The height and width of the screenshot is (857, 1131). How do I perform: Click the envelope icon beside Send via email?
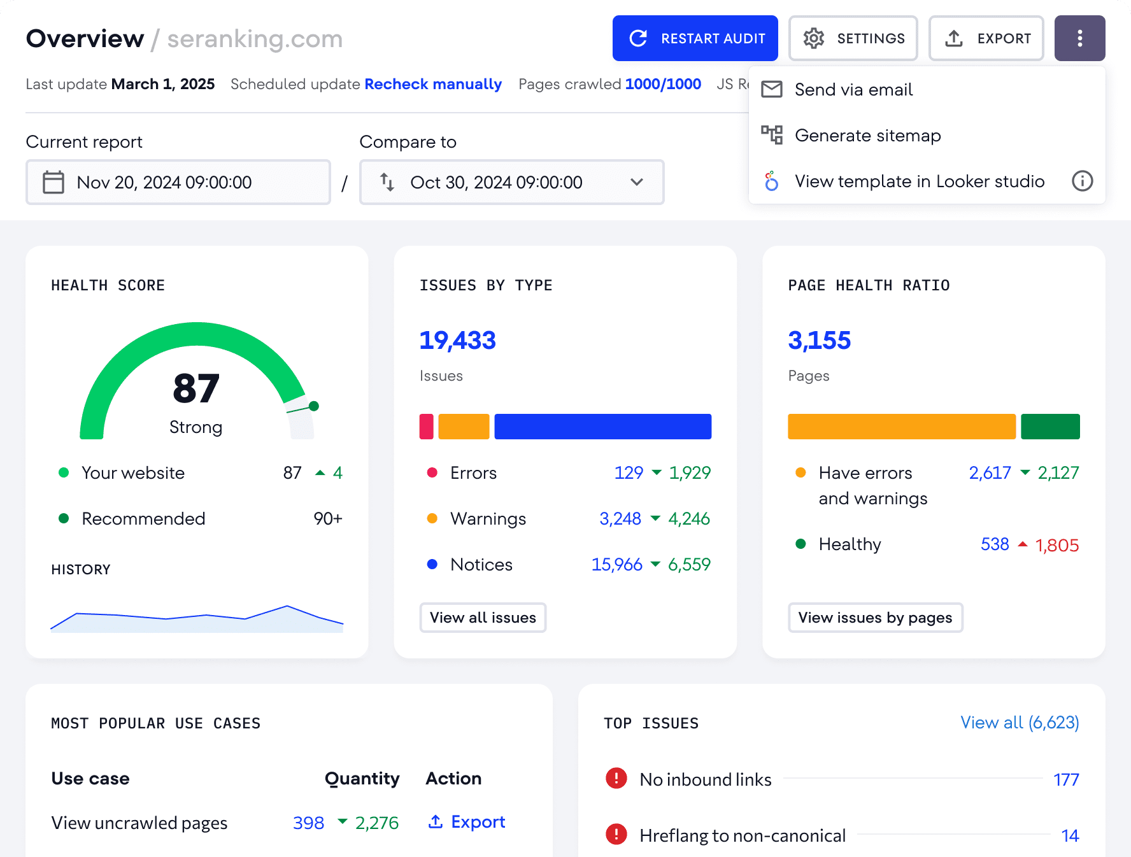pyautogui.click(x=771, y=89)
